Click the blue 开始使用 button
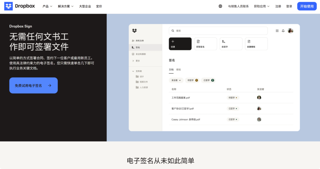Viewport: 320px width, 169px height. 307,6
